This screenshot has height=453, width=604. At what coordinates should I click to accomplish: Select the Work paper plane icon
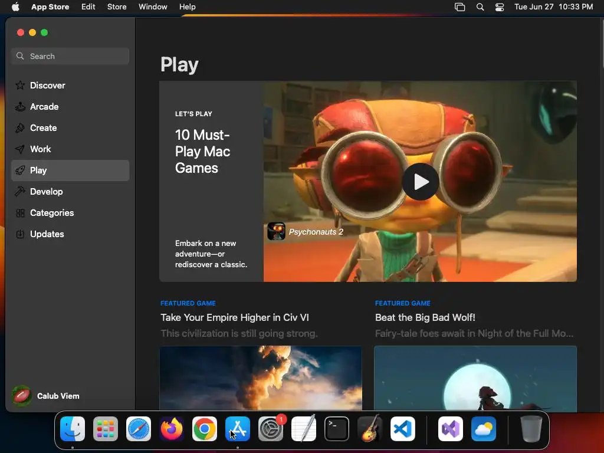coord(20,149)
